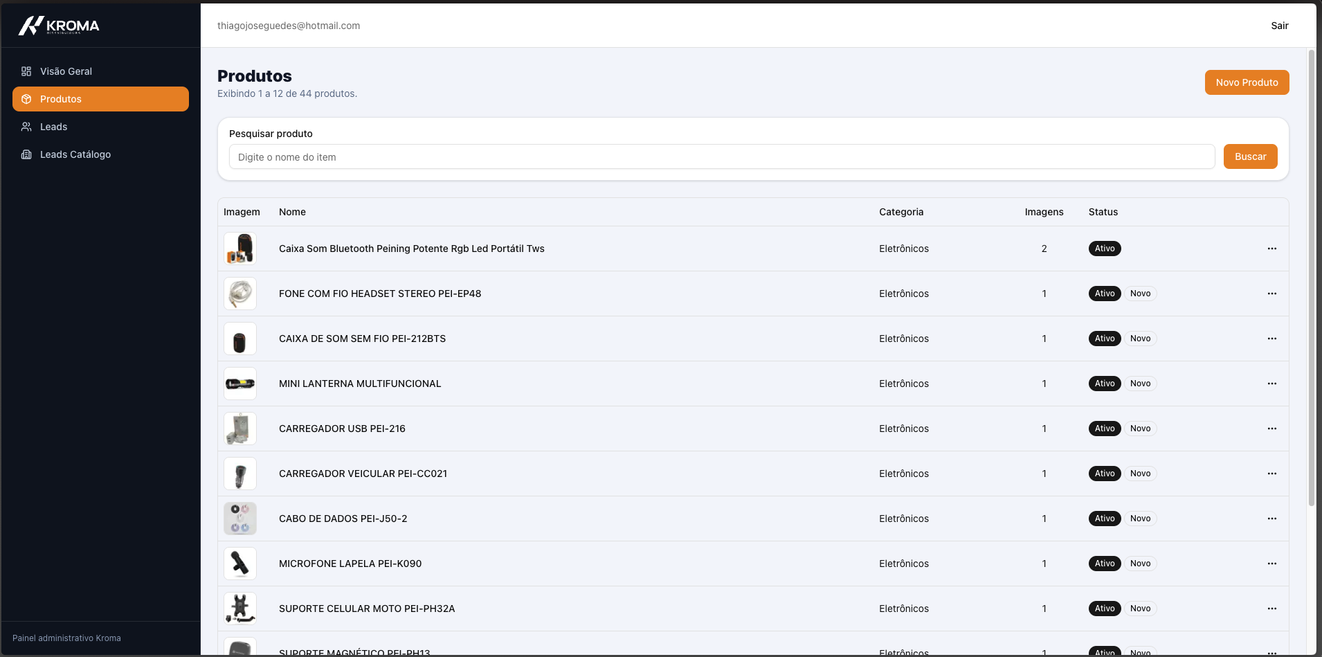Click the Caixa Som Bluetooth product thumbnail

pos(240,249)
